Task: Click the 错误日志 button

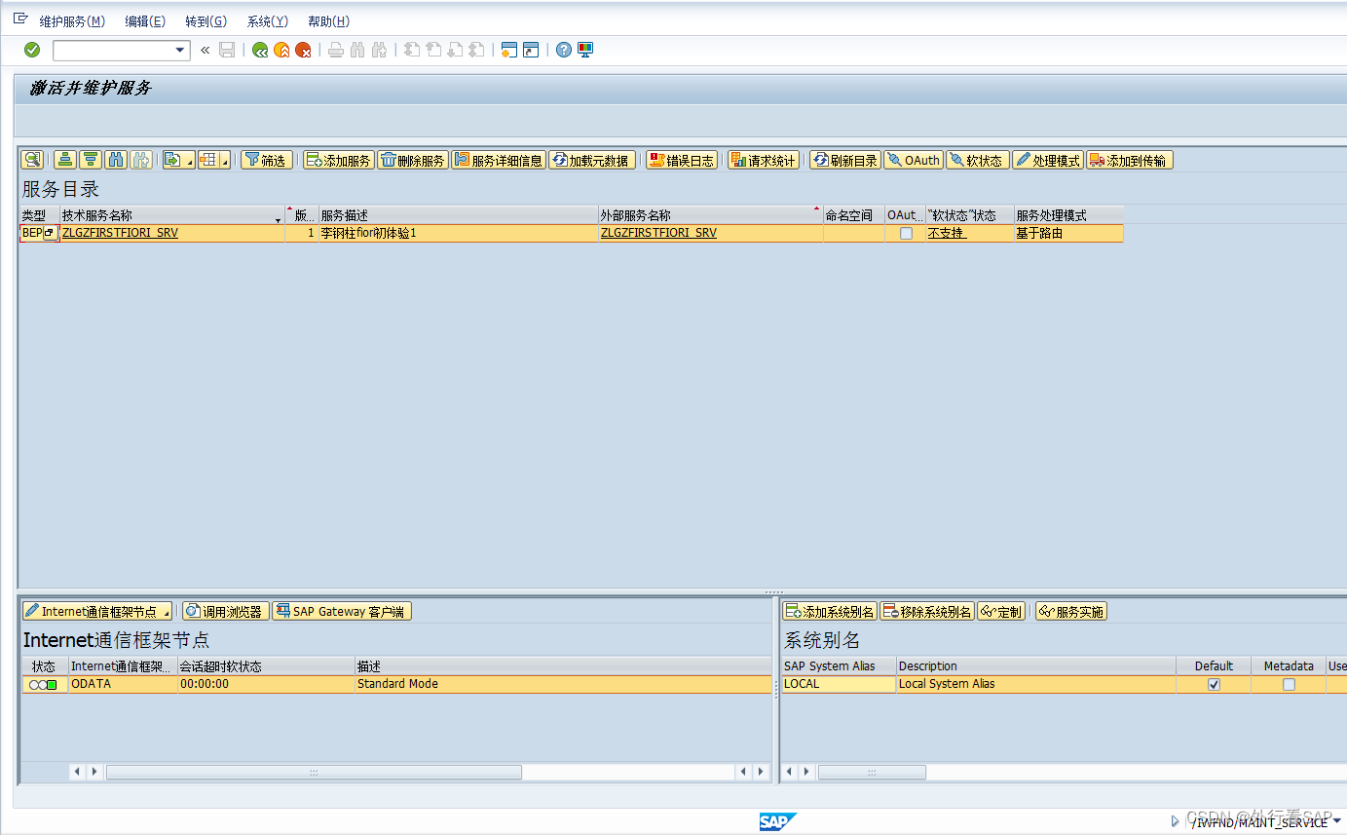Action: coord(682,160)
